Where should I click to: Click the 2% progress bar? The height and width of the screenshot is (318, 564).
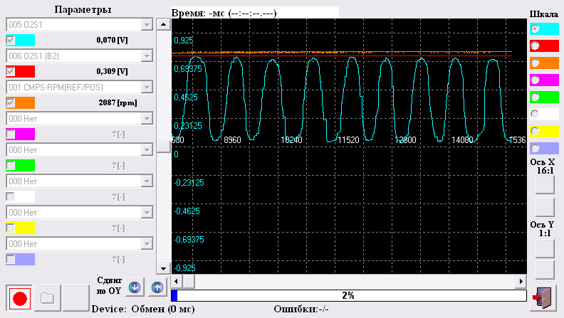coord(348,295)
